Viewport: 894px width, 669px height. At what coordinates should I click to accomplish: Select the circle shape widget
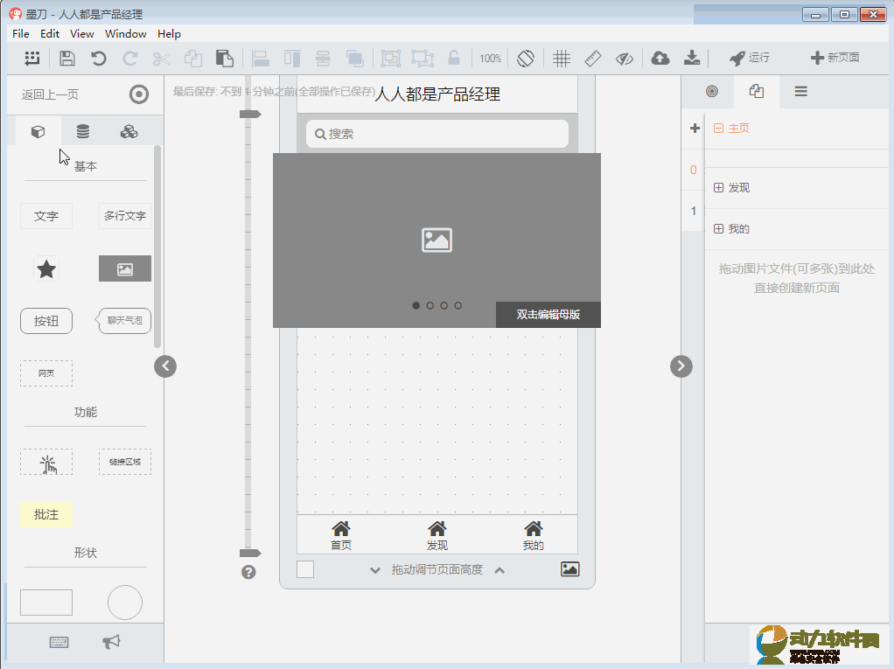click(125, 603)
